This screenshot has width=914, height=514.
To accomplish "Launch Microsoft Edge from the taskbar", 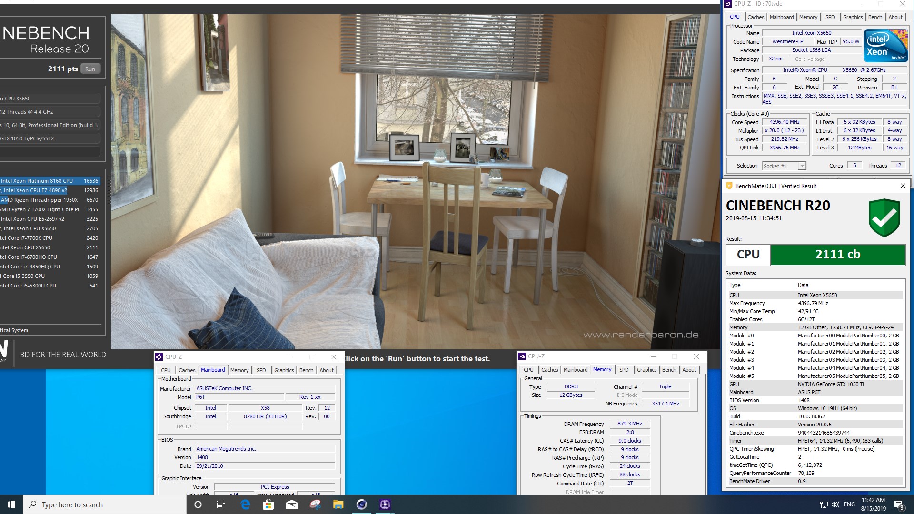I will [246, 504].
